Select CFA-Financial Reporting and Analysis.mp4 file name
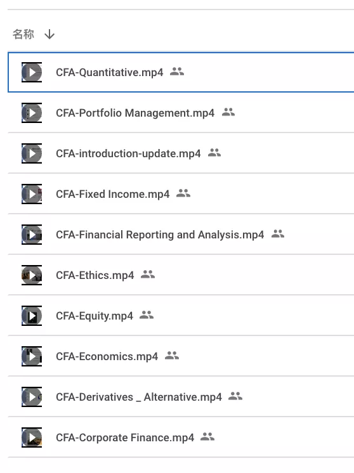354x473 pixels. [160, 235]
